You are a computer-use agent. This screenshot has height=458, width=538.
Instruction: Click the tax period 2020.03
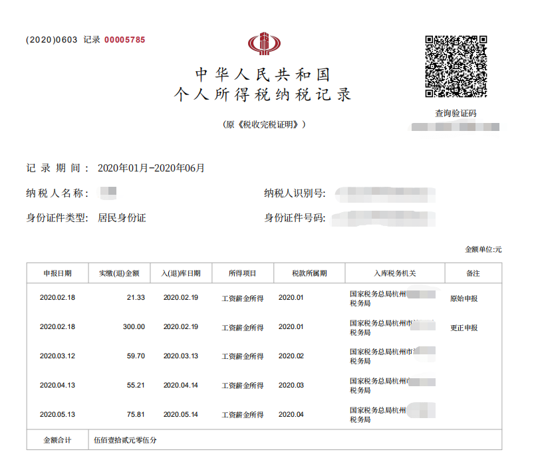(x=291, y=385)
